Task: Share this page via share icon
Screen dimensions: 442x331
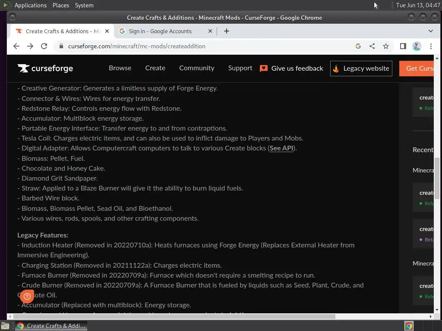Action: (x=372, y=46)
